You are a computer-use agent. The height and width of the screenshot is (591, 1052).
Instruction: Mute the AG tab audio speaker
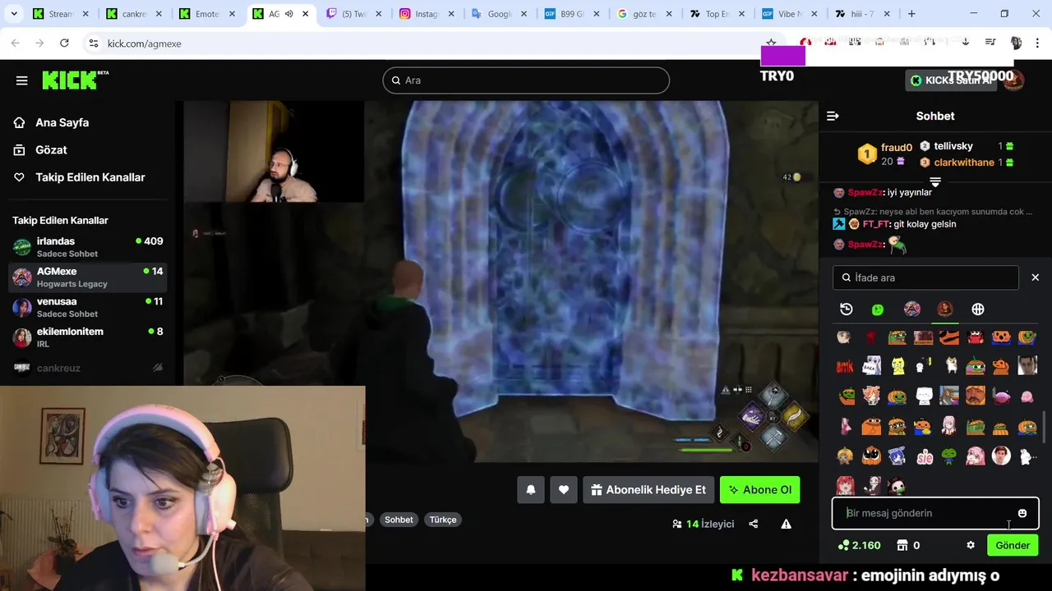click(289, 14)
